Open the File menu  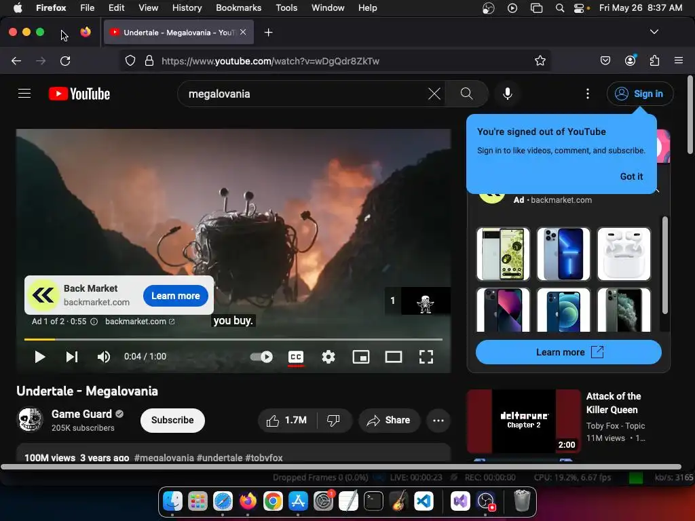[x=87, y=7]
